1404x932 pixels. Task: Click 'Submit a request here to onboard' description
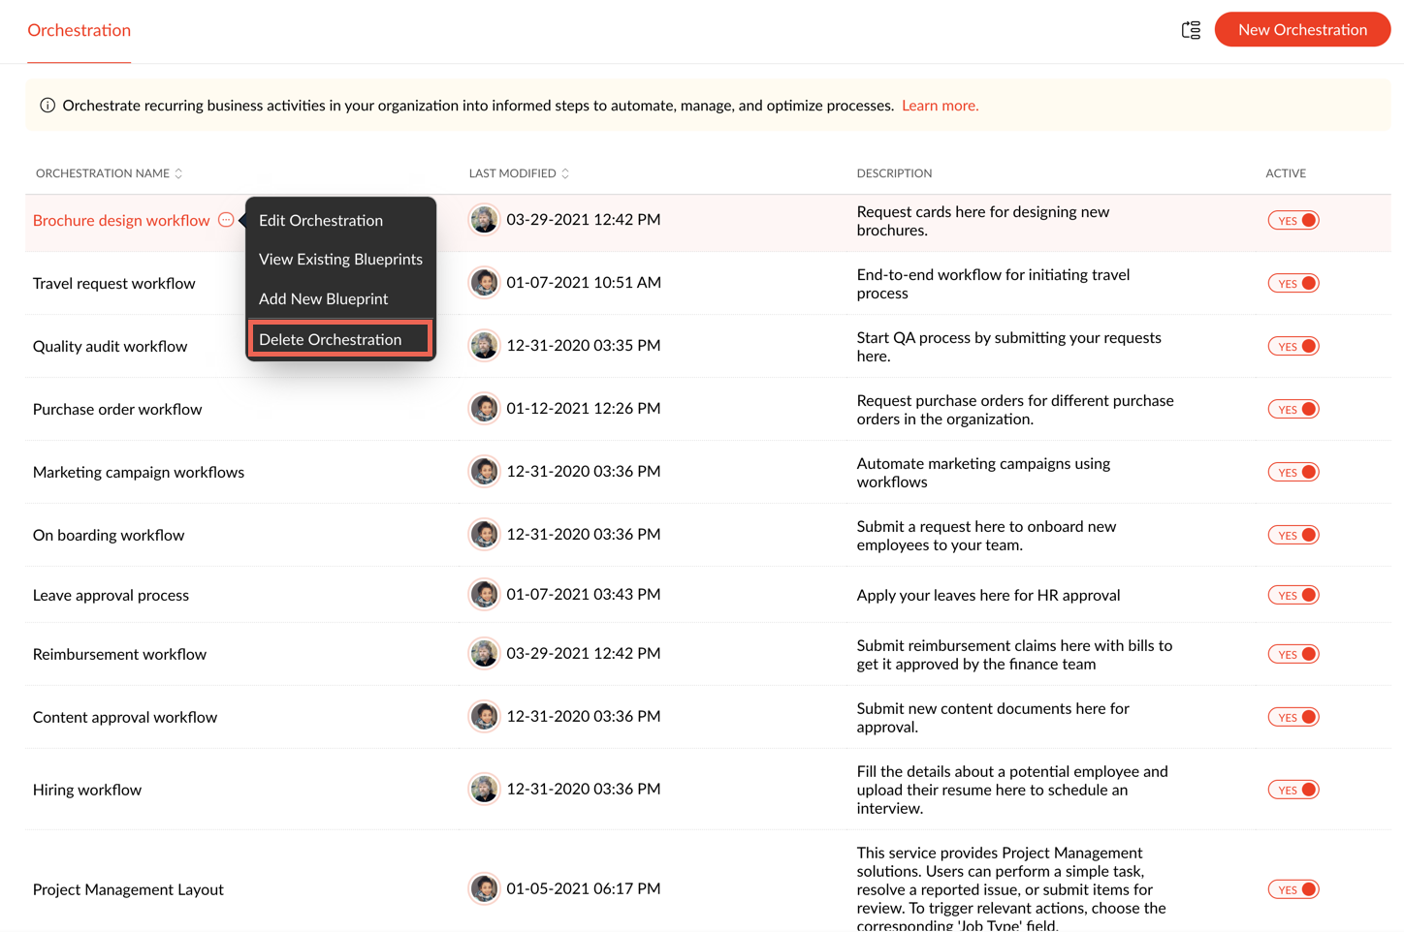986,536
